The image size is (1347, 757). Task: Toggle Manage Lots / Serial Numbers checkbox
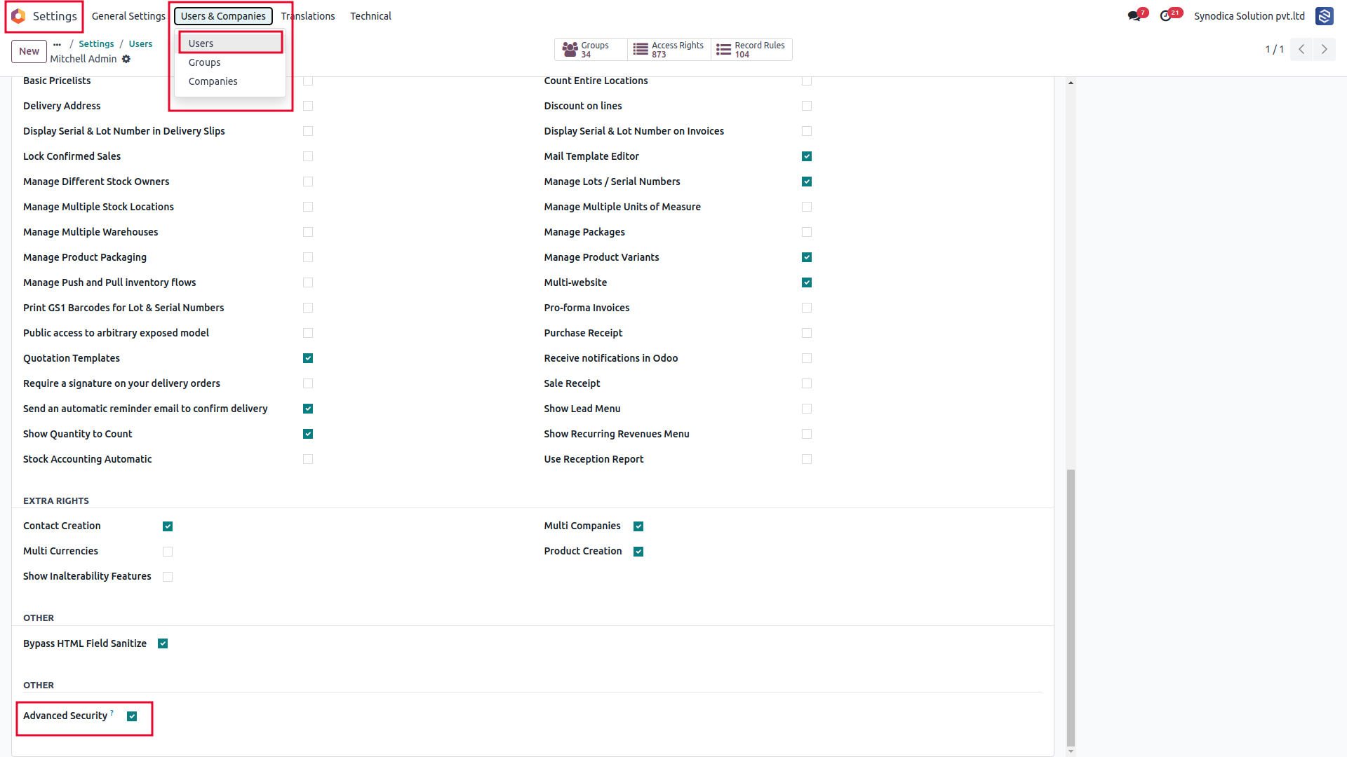(807, 182)
